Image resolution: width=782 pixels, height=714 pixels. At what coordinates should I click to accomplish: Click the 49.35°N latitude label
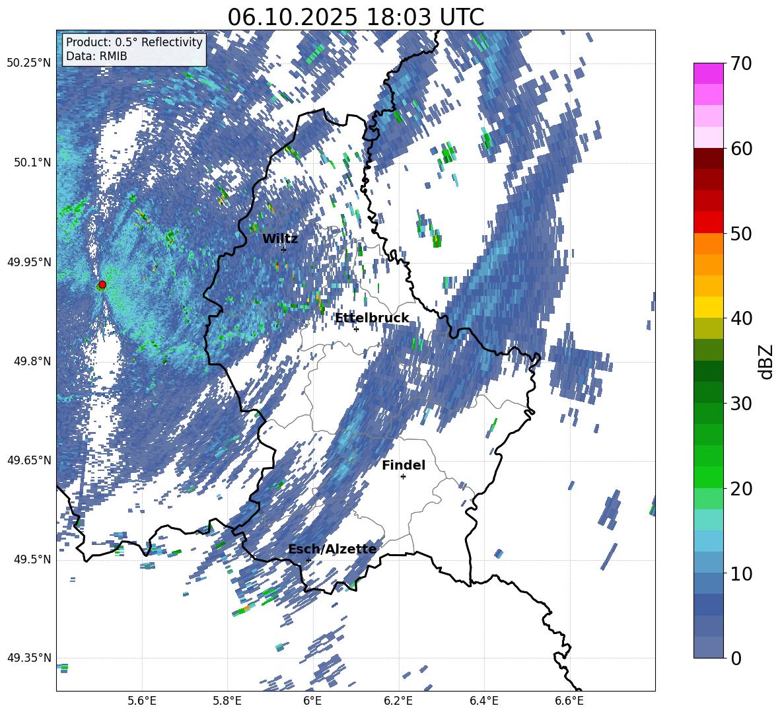29,658
